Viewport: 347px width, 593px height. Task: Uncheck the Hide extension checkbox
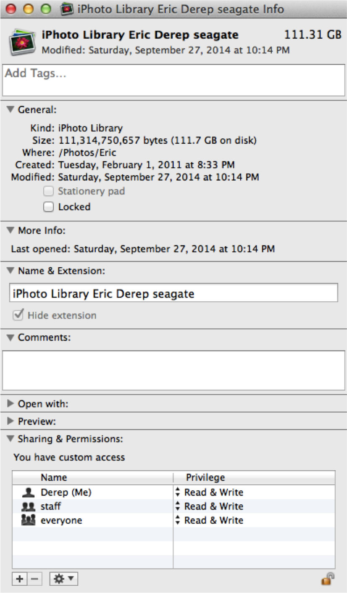(x=18, y=315)
